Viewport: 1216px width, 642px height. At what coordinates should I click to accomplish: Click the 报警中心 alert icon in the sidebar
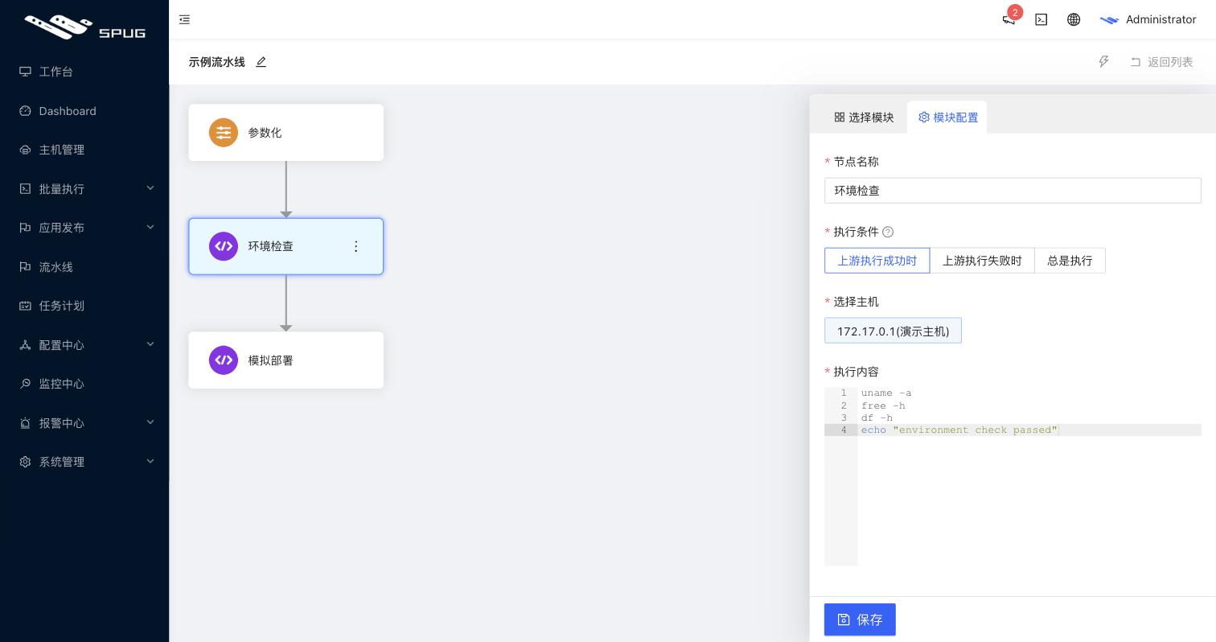point(25,423)
